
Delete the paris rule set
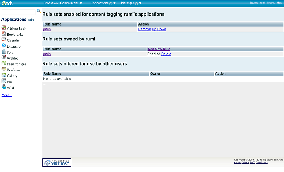[166, 54]
